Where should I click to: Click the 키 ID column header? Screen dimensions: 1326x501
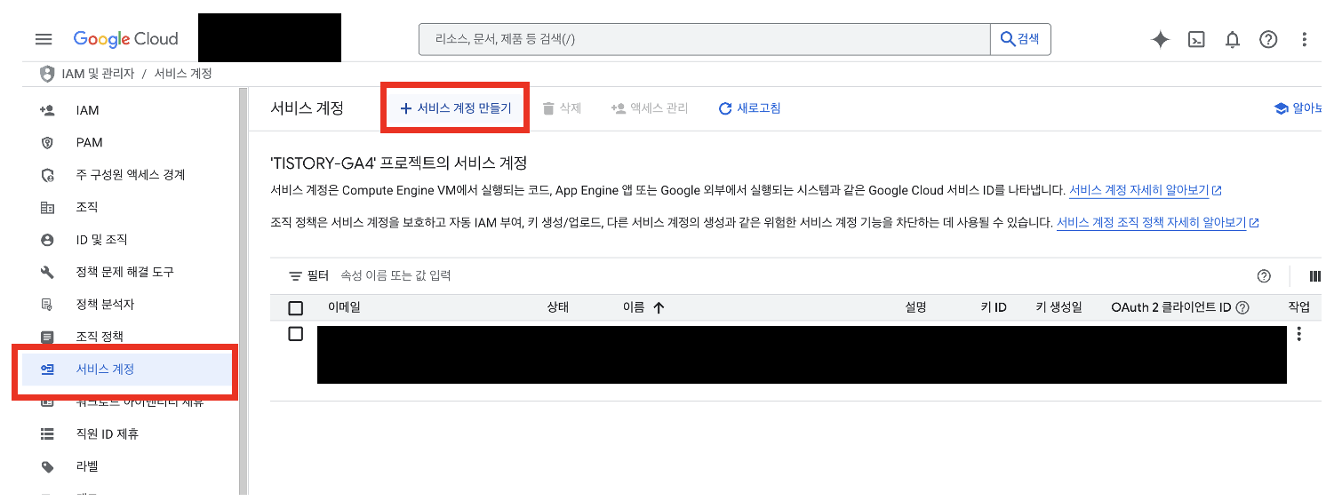click(994, 307)
